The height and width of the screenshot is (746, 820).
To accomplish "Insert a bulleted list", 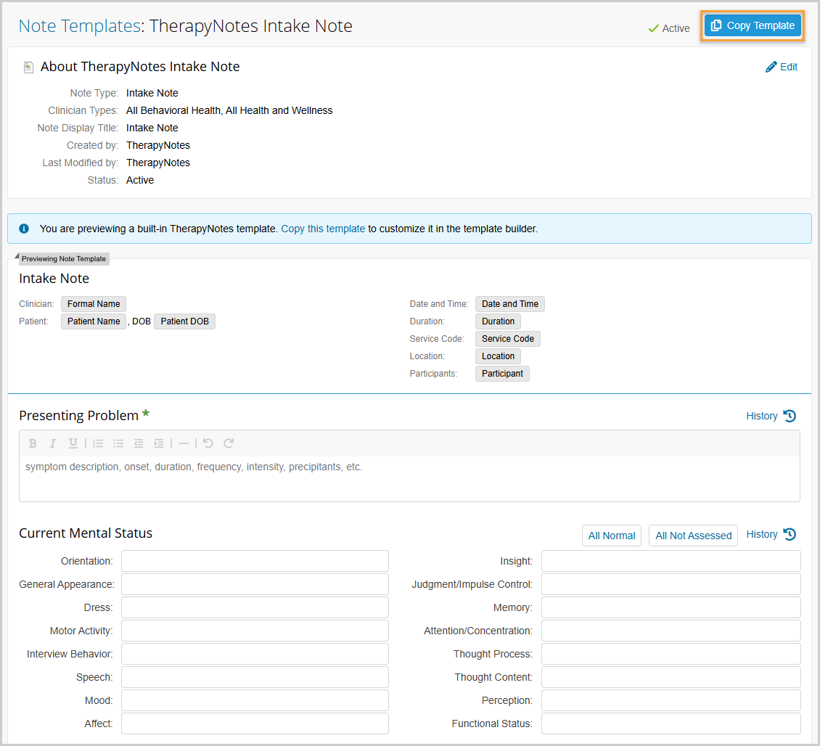I will coord(118,443).
